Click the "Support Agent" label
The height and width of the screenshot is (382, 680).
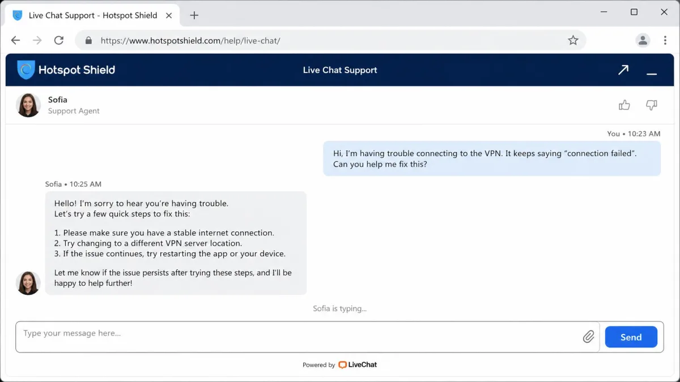pyautogui.click(x=74, y=111)
